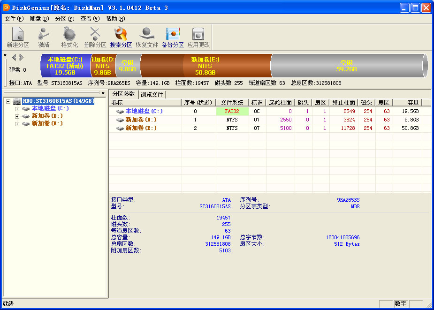
Task: Click the 起始柱面 column header
Action: click(280, 103)
